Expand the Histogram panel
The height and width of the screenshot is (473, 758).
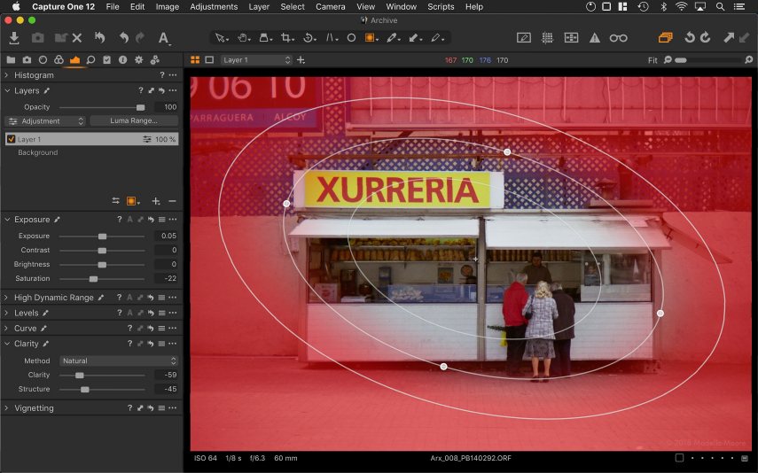click(x=6, y=75)
